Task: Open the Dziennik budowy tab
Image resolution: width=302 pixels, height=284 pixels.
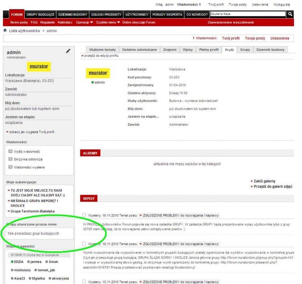Action: [x=270, y=50]
